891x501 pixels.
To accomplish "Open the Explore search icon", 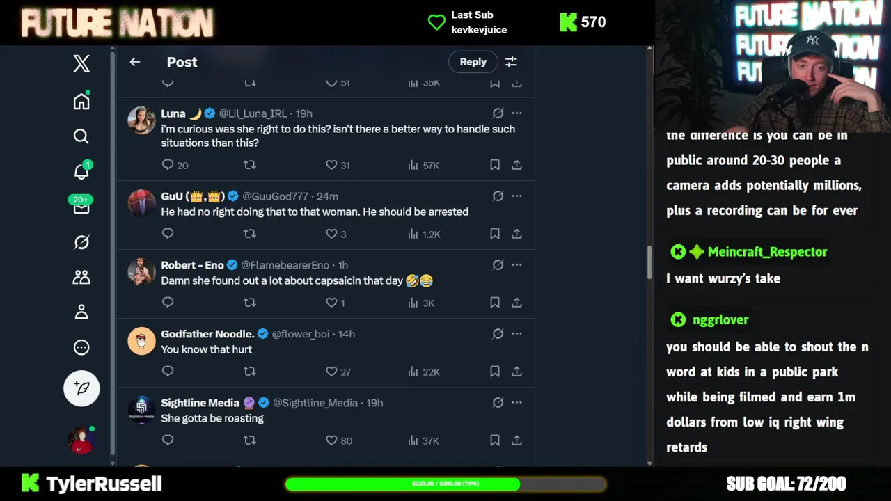I will pos(81,136).
